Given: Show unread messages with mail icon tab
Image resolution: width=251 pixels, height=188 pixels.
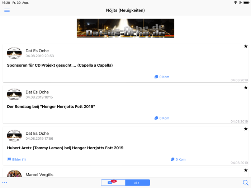Looking at the screenshot, I should click(113, 183).
